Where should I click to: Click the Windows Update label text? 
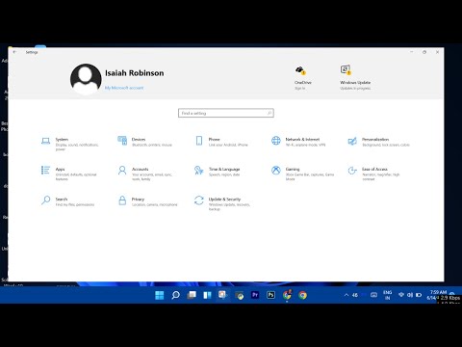355,83
